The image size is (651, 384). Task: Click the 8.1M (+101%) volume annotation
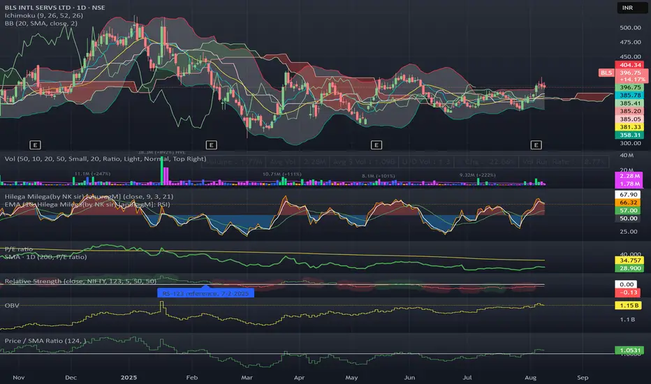378,176
